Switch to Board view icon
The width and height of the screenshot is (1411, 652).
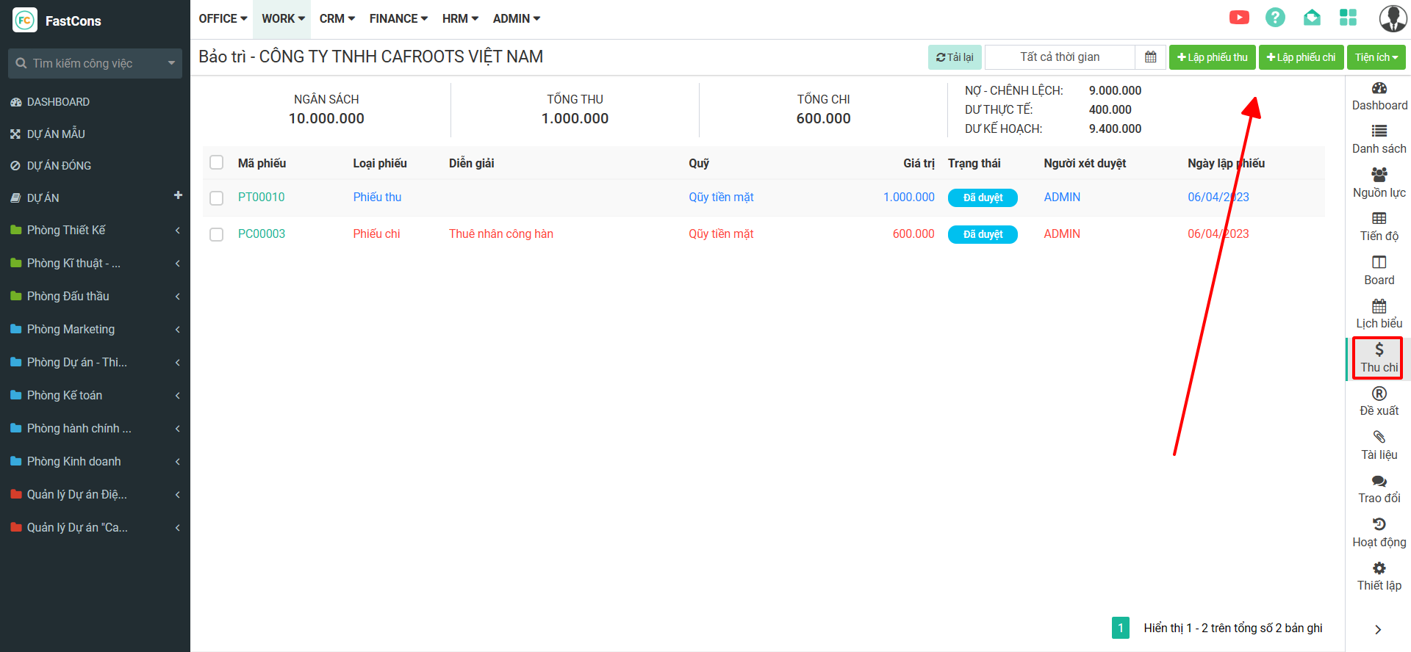click(x=1379, y=270)
